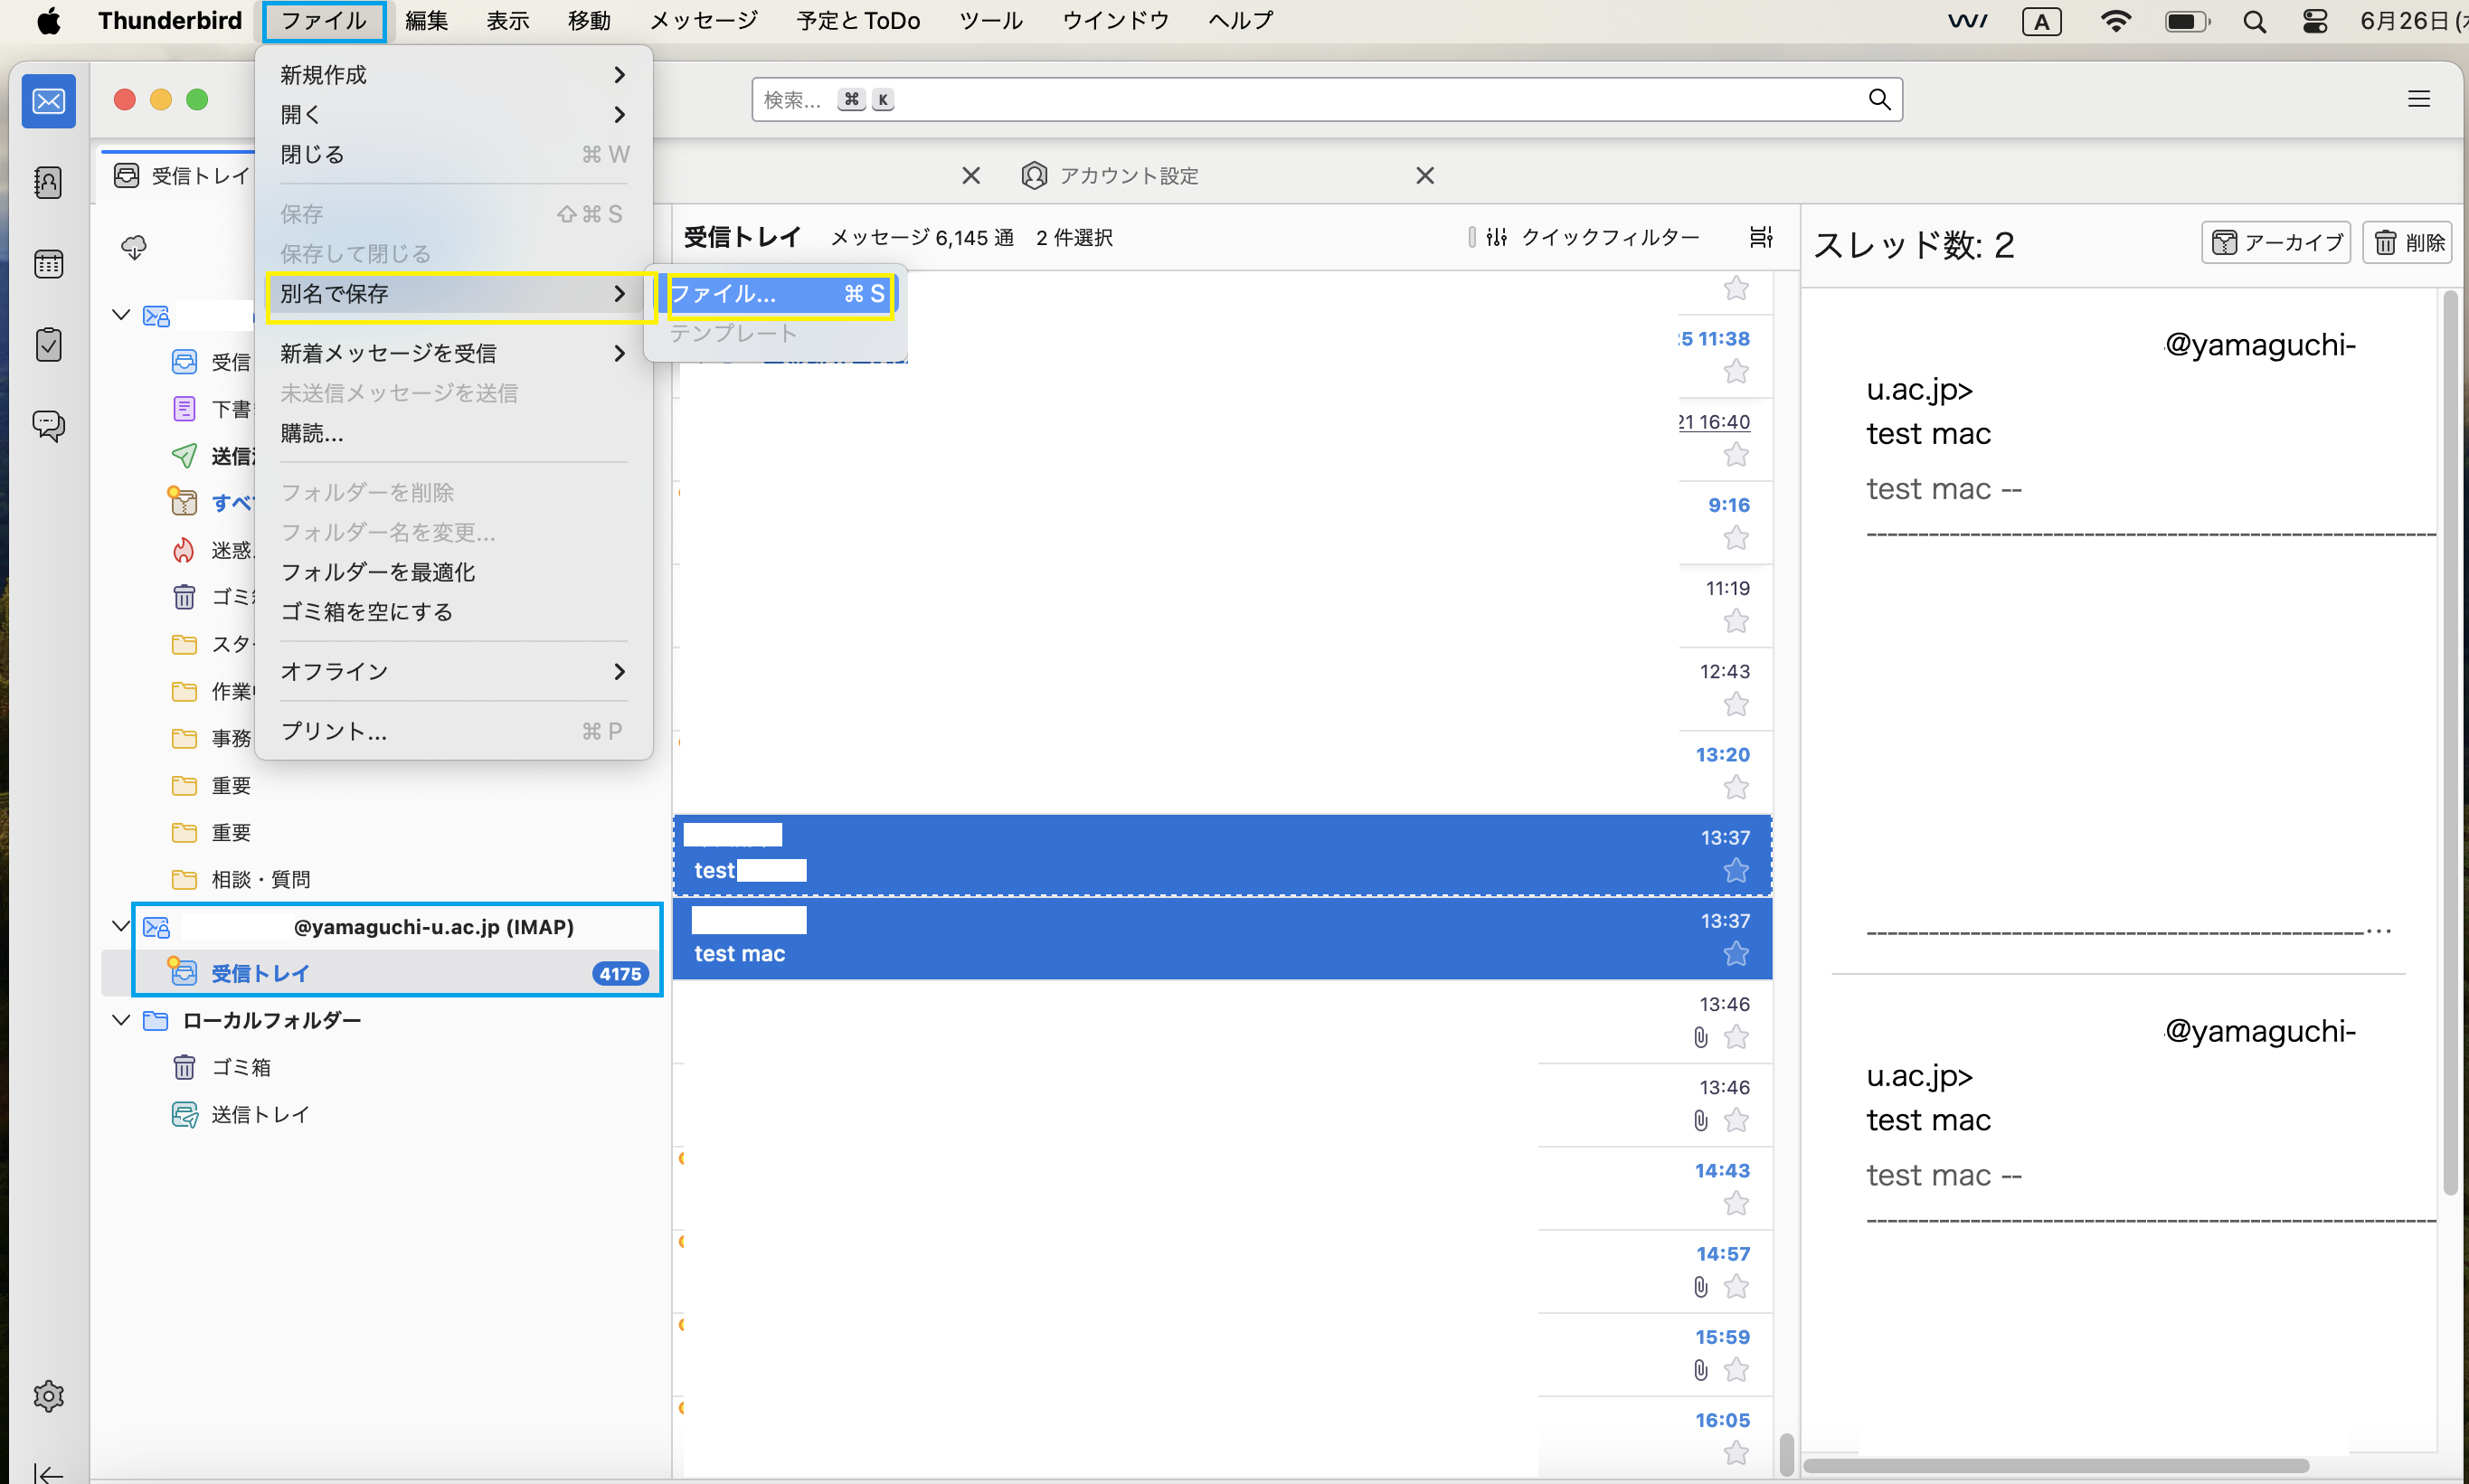Click attachment icon on 15:59 message
This screenshot has width=2469, height=1484.
(x=1700, y=1369)
